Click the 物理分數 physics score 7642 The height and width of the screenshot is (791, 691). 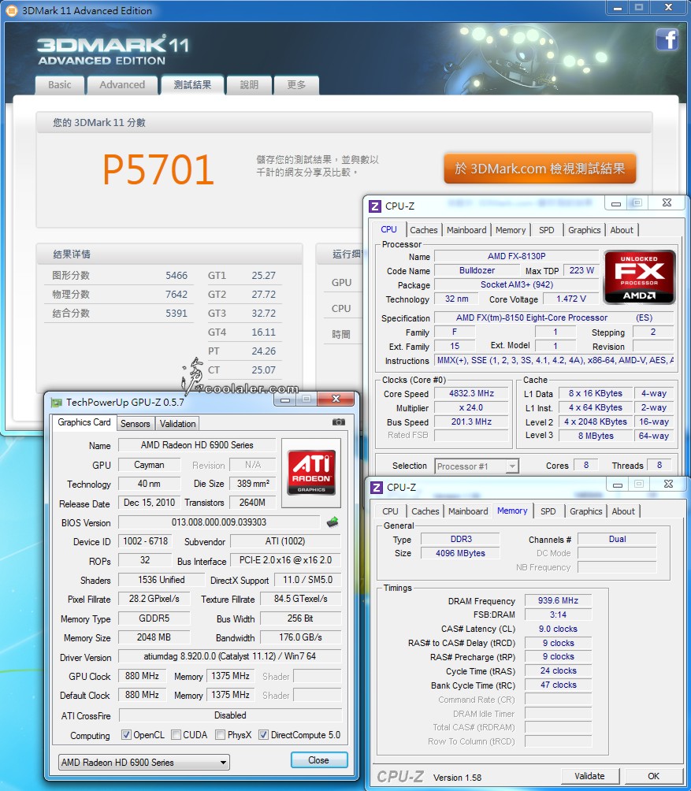tap(176, 294)
